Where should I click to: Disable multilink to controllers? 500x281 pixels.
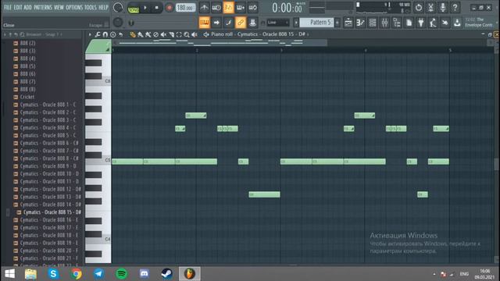click(241, 23)
